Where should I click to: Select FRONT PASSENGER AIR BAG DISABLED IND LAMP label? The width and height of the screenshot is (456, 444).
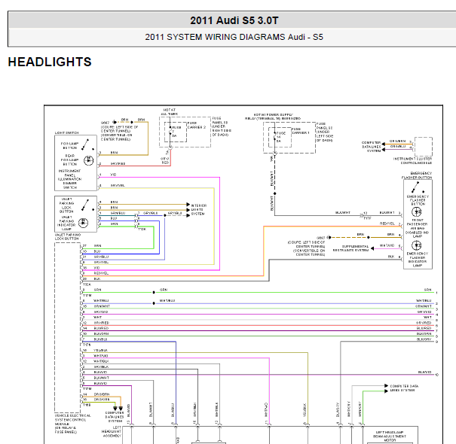click(417, 228)
